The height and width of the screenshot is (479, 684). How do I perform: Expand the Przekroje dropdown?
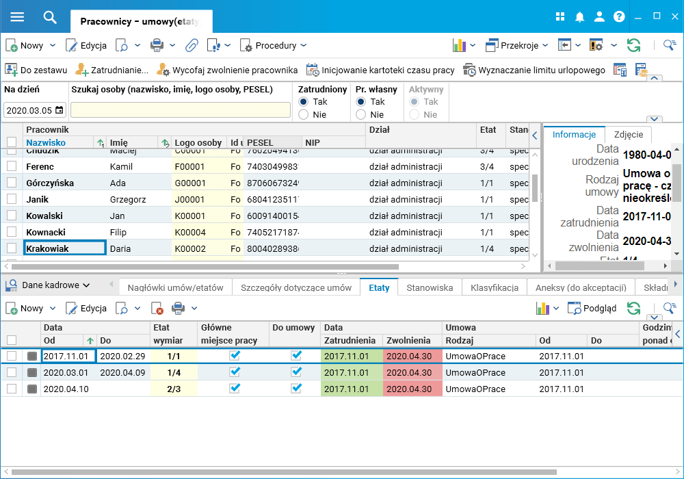516,46
